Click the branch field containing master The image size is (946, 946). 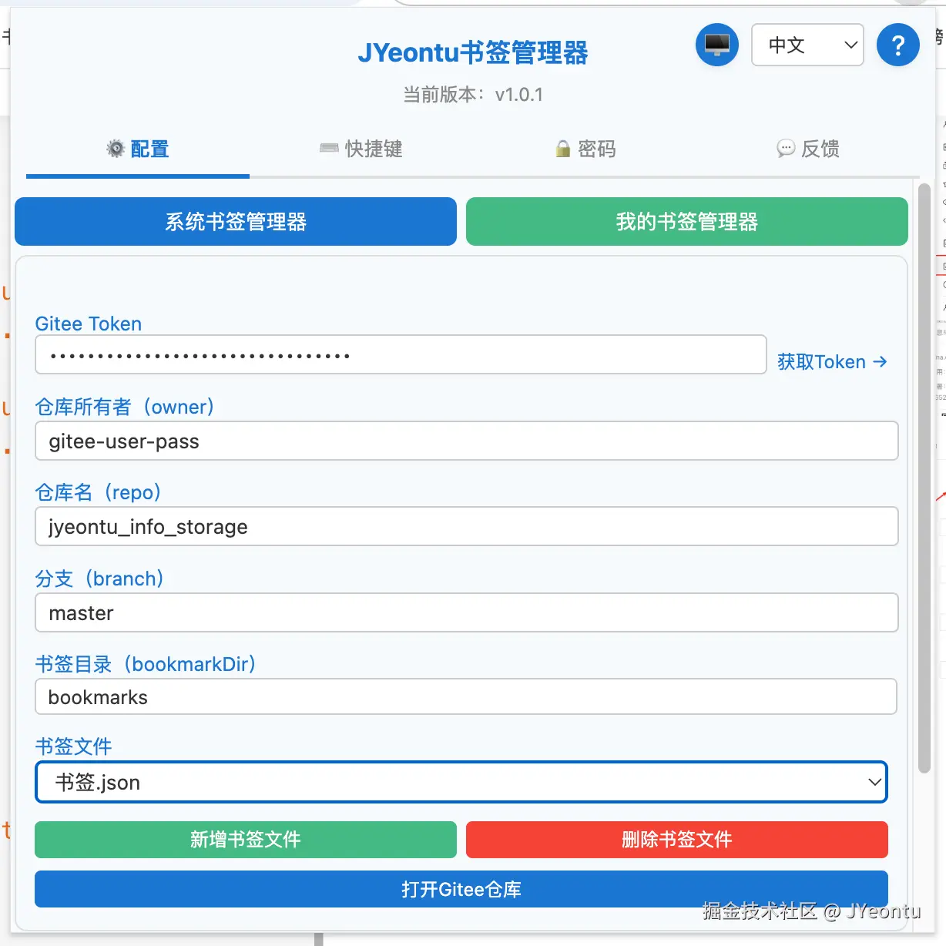click(467, 613)
